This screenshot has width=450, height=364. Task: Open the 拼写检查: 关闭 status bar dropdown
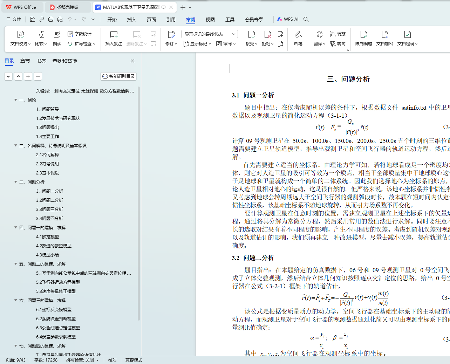(82, 360)
